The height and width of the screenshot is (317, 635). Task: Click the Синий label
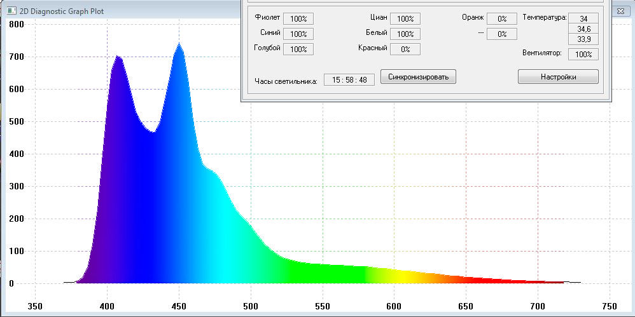point(270,33)
